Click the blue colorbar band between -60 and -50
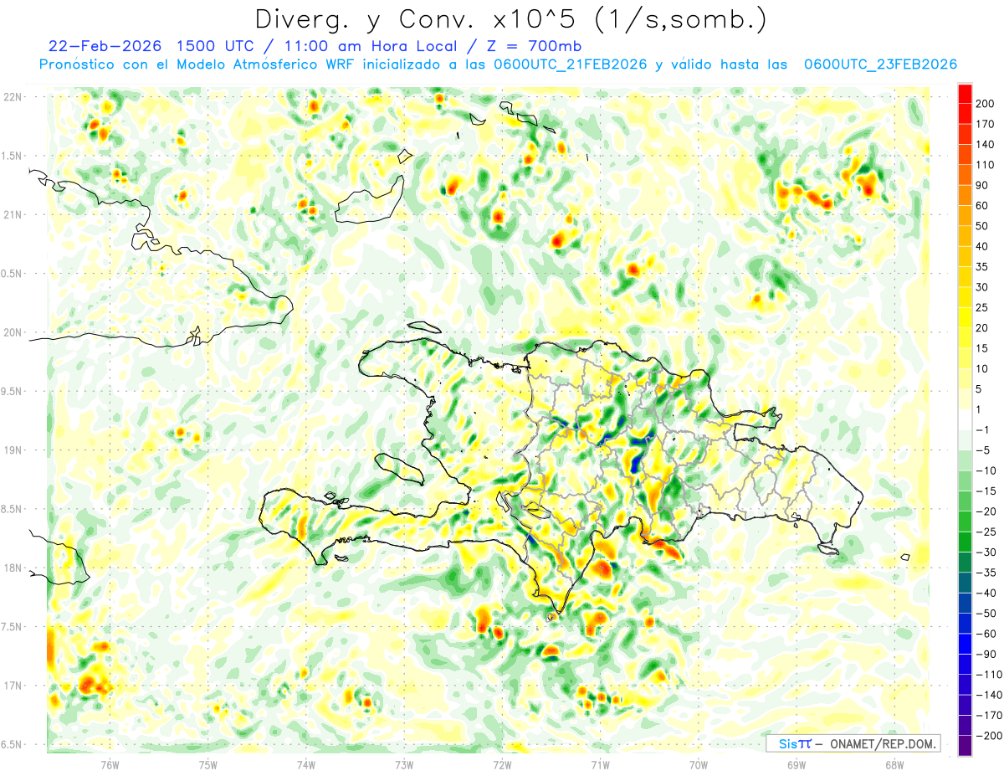The image size is (1004, 776). (965, 624)
